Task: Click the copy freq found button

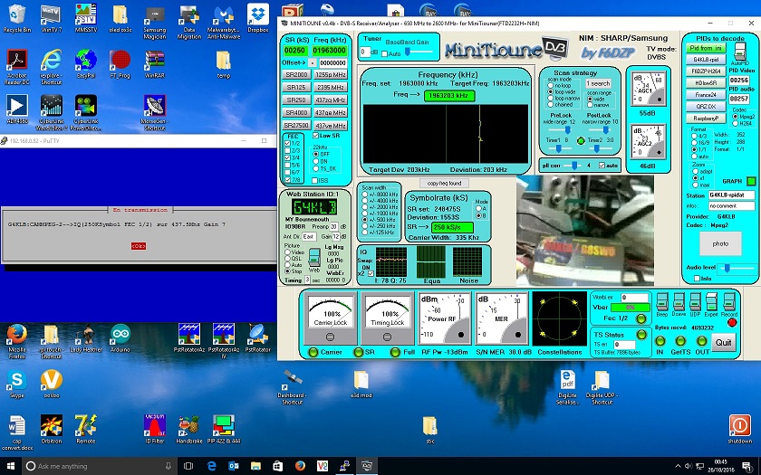Action: (x=444, y=183)
